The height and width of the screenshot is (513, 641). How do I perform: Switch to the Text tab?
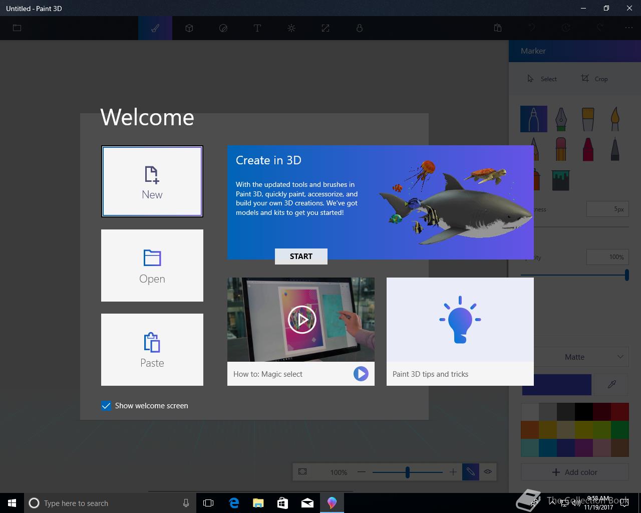coord(257,28)
